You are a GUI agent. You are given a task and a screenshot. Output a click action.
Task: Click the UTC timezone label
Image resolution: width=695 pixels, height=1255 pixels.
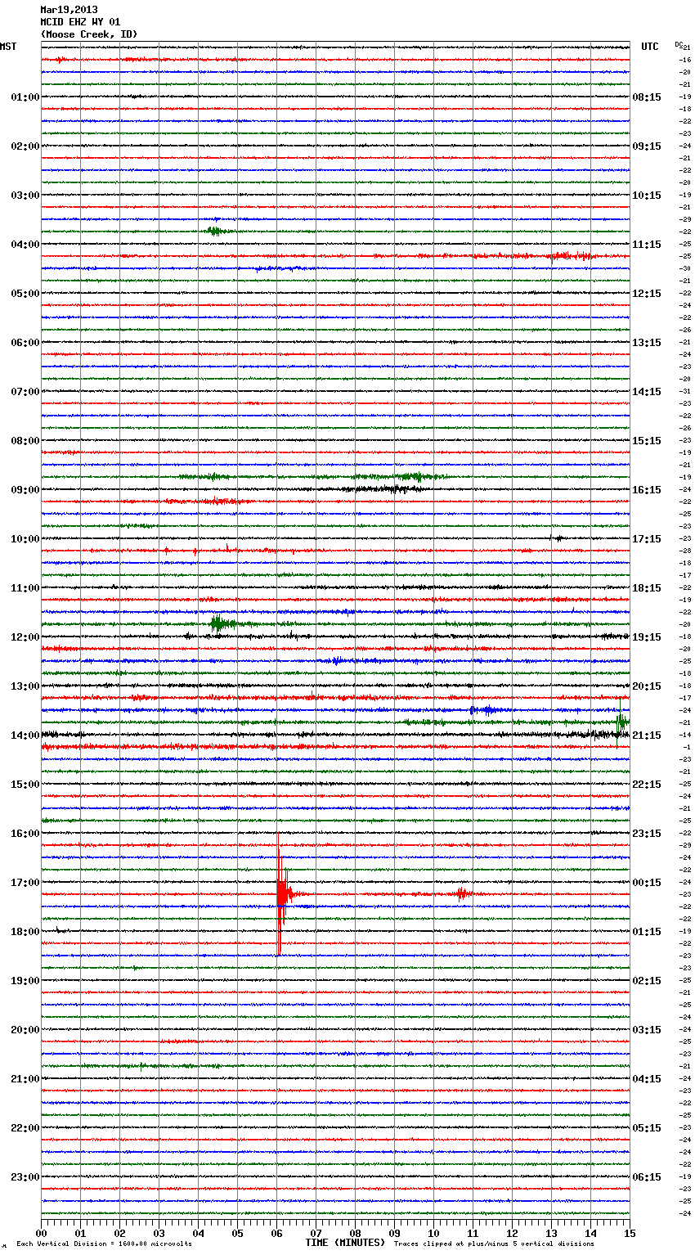(649, 47)
